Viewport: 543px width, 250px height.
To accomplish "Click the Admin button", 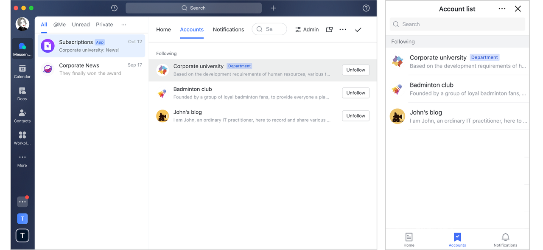I will pos(307,30).
